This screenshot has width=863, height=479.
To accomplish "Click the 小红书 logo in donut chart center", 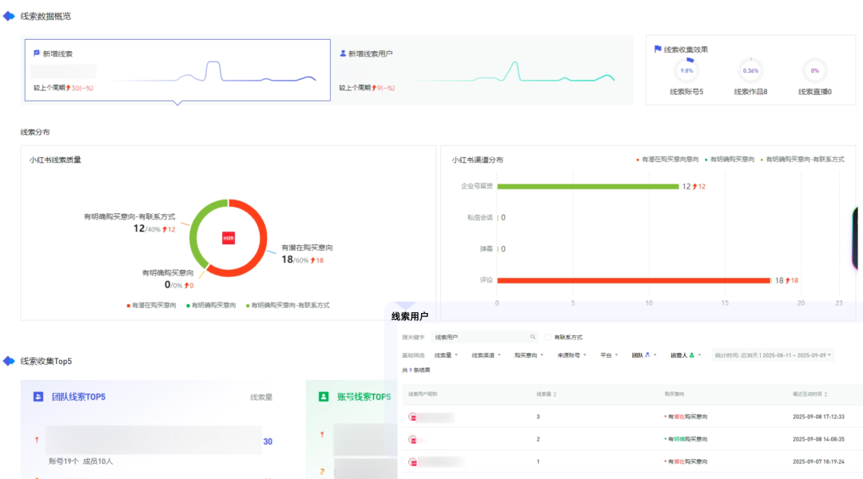I will tap(228, 237).
